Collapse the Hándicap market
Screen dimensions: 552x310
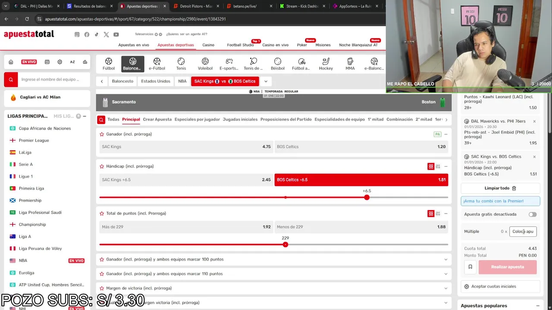click(446, 166)
